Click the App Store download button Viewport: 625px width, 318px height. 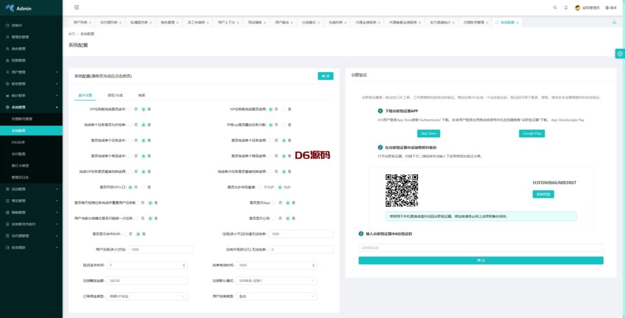tap(428, 133)
